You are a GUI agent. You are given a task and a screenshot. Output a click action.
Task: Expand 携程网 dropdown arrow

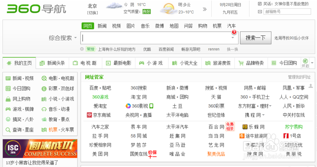point(263,115)
